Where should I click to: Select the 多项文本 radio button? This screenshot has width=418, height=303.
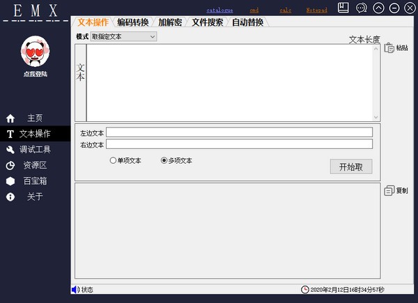click(x=164, y=161)
